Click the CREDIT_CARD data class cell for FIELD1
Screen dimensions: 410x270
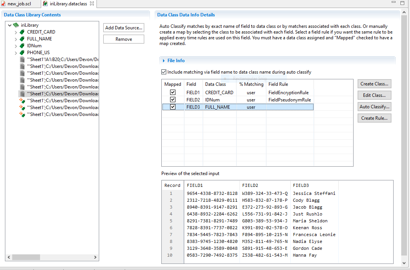click(219, 93)
